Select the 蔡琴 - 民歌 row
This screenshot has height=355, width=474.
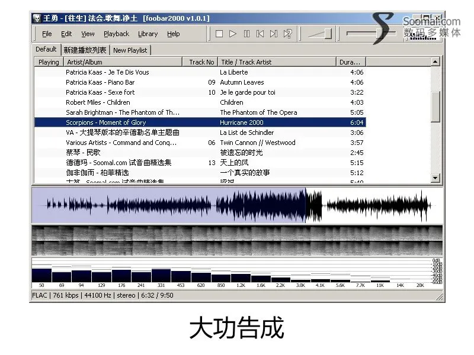pyautogui.click(x=200, y=153)
